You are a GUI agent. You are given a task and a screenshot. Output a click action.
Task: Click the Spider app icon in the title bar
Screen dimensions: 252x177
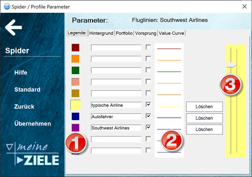click(x=6, y=7)
